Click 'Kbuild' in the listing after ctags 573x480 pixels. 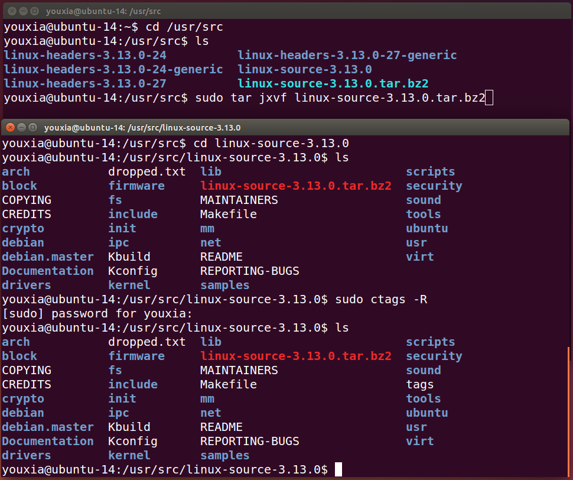tap(129, 427)
